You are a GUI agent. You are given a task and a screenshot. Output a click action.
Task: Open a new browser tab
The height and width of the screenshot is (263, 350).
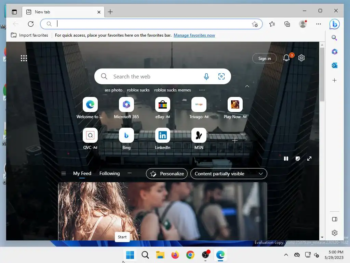(x=110, y=12)
